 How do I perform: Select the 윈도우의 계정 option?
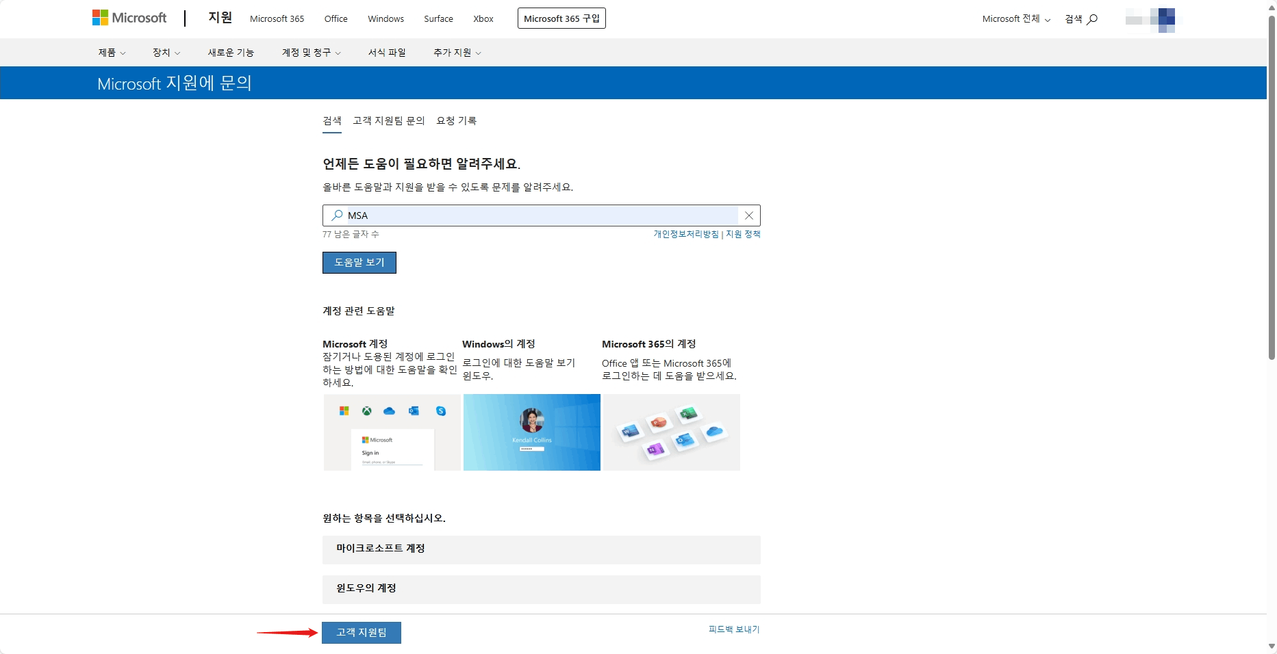tap(542, 590)
